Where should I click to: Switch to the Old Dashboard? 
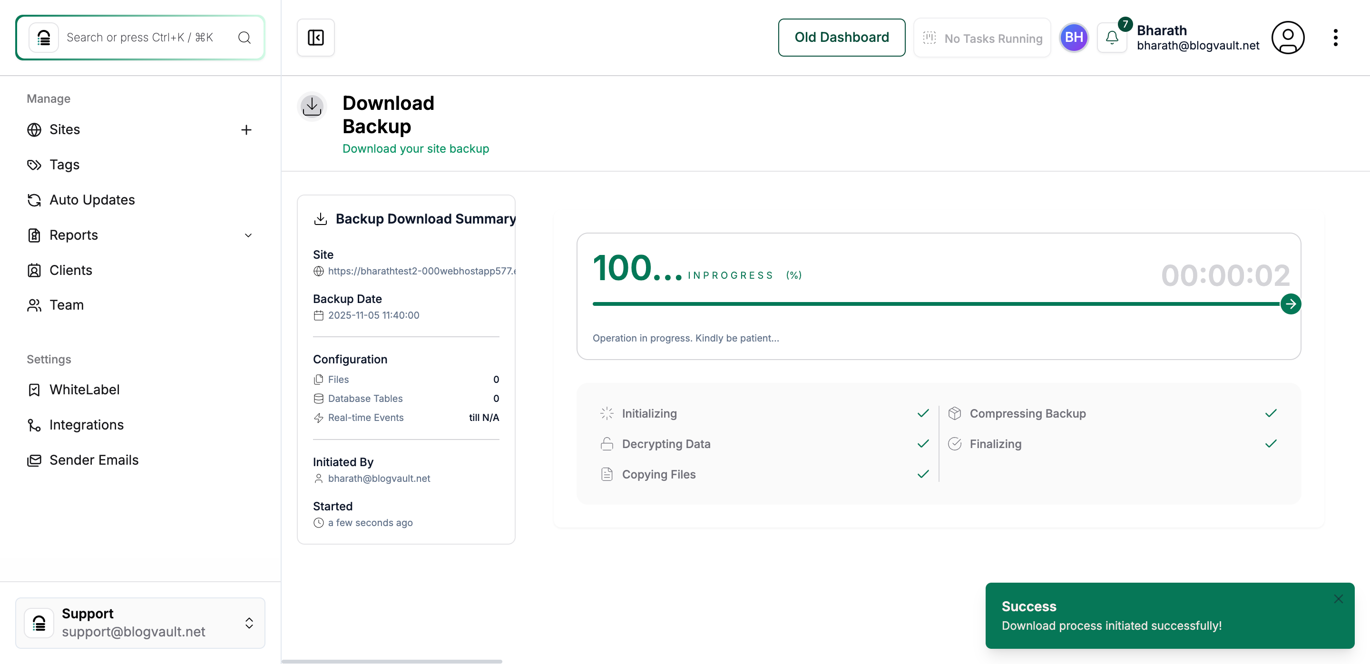(842, 37)
